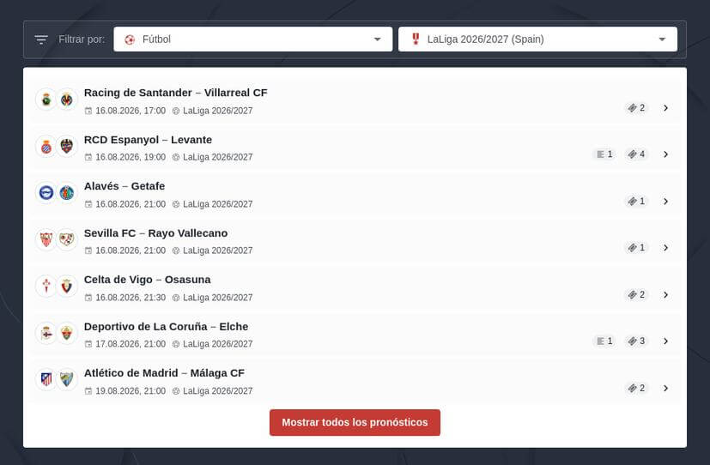Expand Deportivo de La Coruña row chevron
Screen dimensions: 710x465
pos(665,341)
